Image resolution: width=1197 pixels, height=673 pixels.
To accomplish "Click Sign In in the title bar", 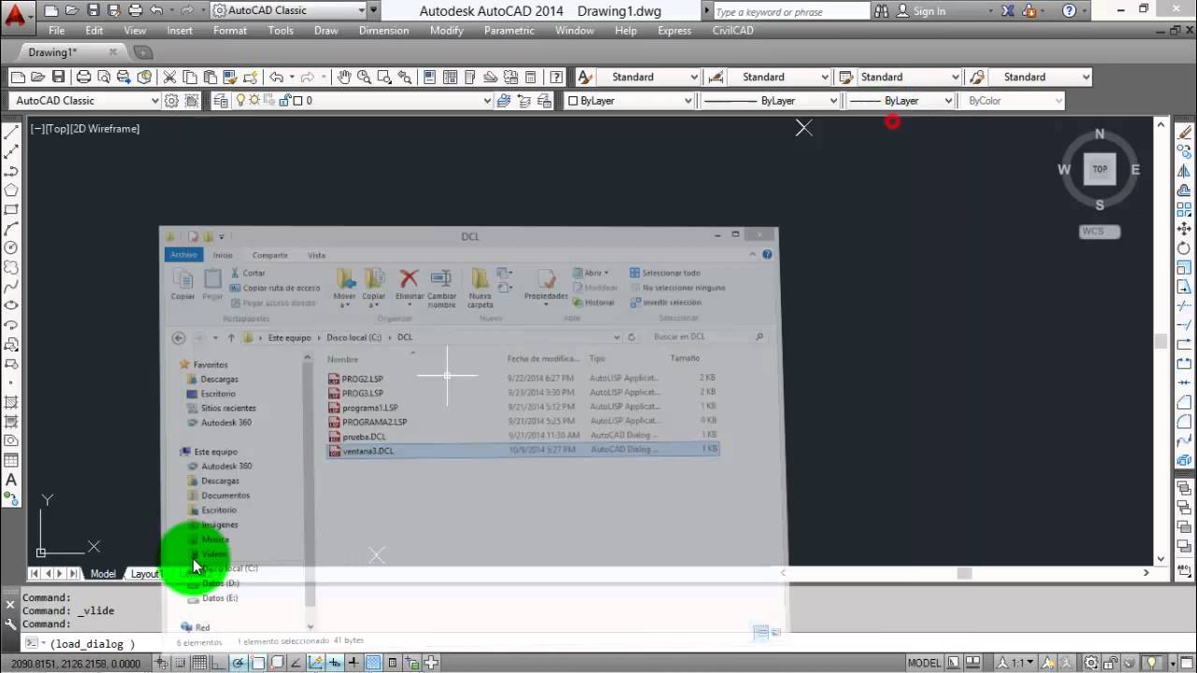I will 929,11.
